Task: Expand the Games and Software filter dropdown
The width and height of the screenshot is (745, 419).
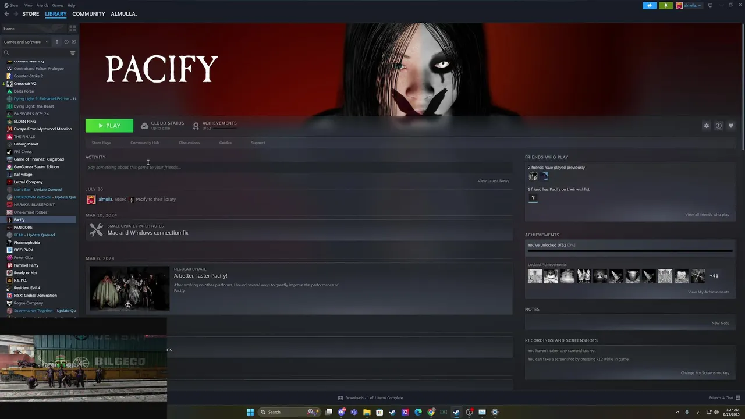Action: click(x=25, y=42)
